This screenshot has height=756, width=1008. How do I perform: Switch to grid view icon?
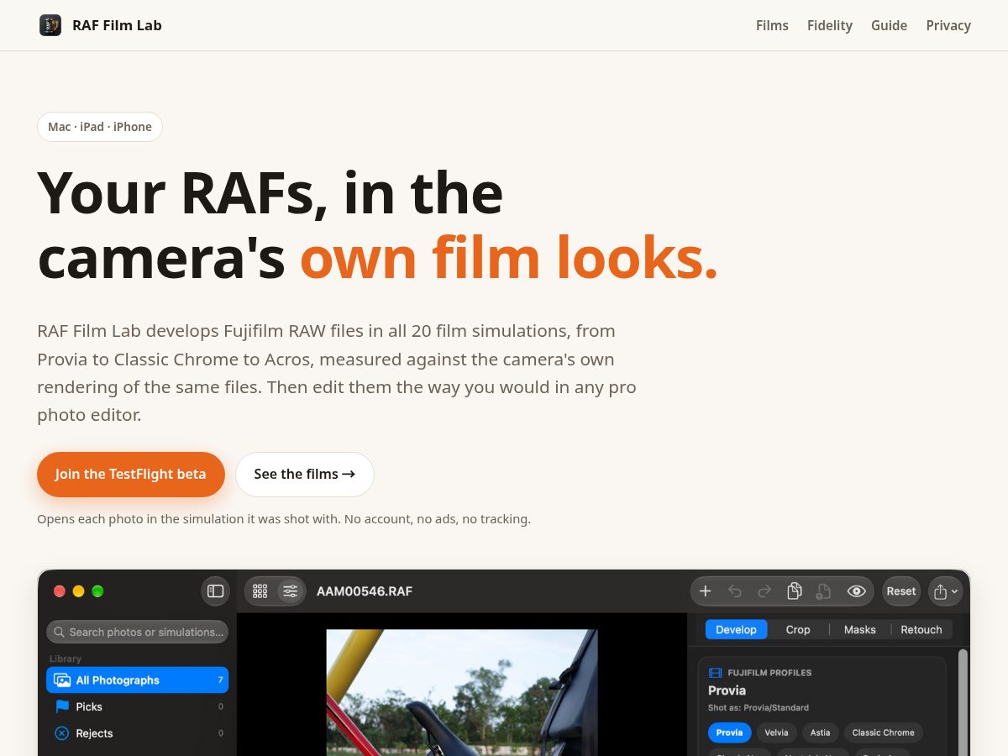click(x=260, y=591)
